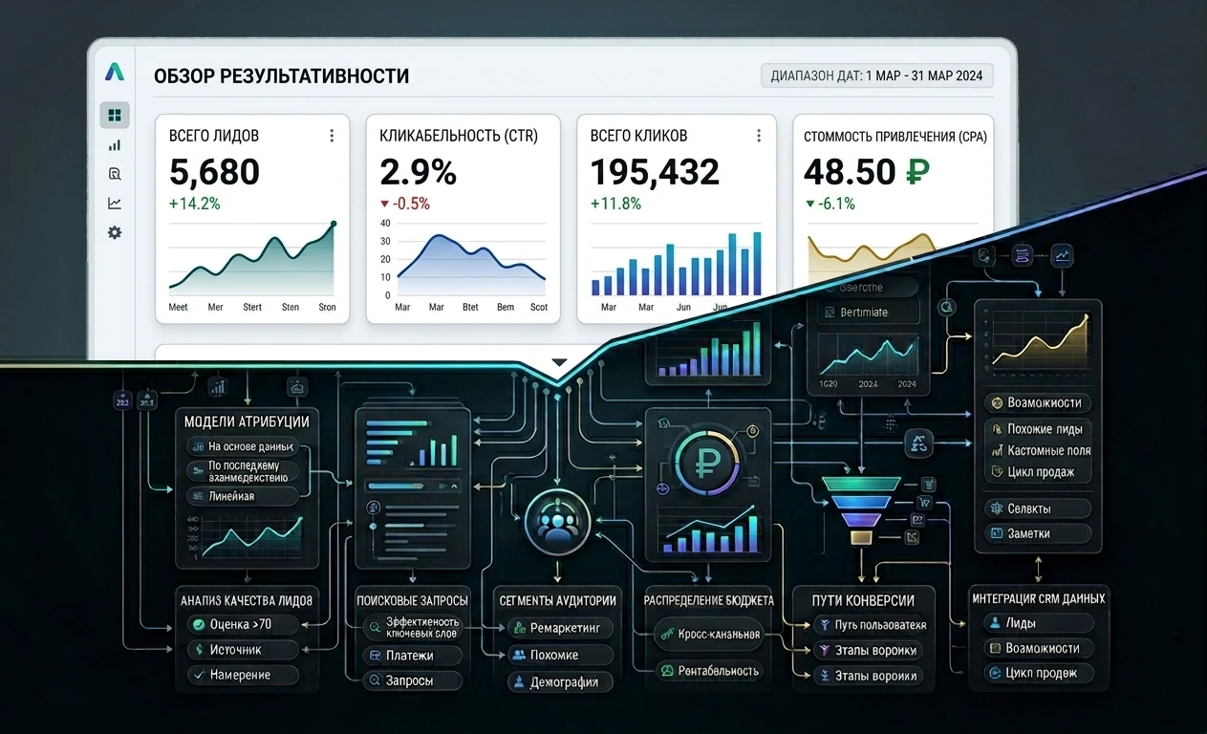This screenshot has width=1207, height=734.
Task: Click the green A logo icon
Action: pyautogui.click(x=115, y=72)
